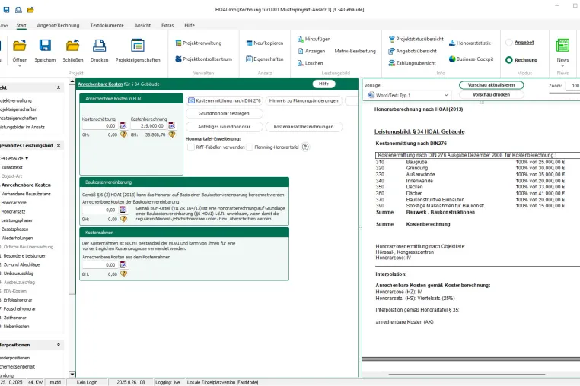Open Projekteigenschaften from the ribbon

pyautogui.click(x=138, y=51)
